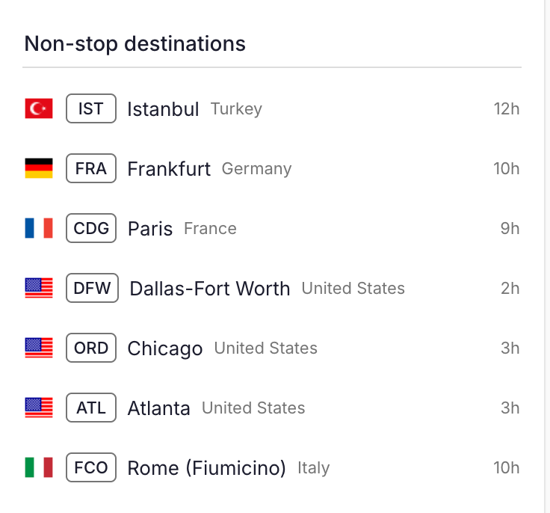Select the FRA airport code badge
550x513 pixels.
[x=91, y=169]
